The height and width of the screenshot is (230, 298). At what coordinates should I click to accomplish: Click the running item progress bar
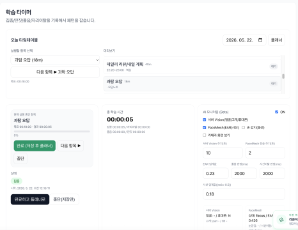(52, 132)
